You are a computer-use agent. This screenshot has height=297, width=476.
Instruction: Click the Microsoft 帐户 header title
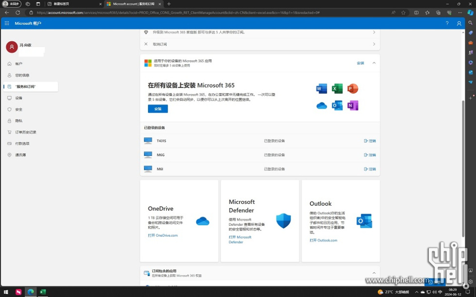(28, 23)
